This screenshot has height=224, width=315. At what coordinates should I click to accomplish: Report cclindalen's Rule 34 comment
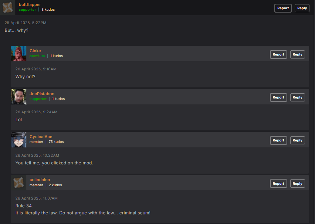point(278,184)
